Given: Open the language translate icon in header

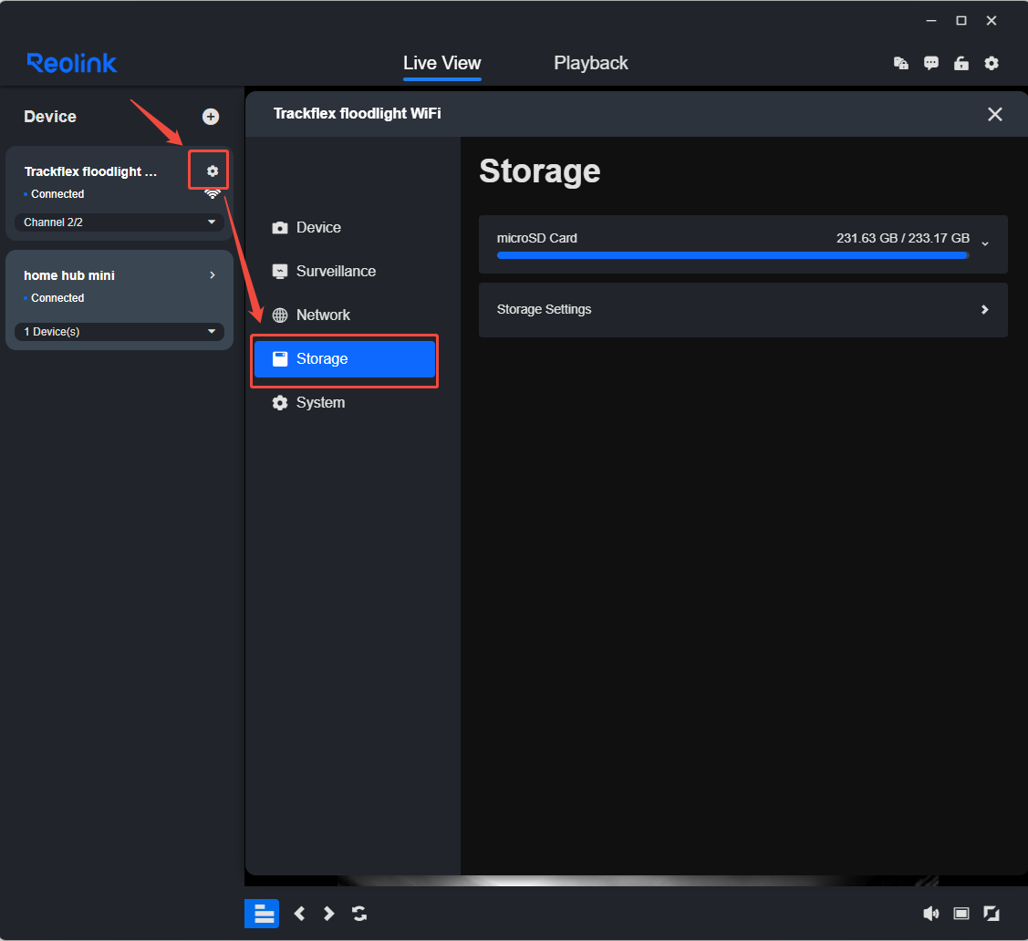Looking at the screenshot, I should [x=901, y=63].
